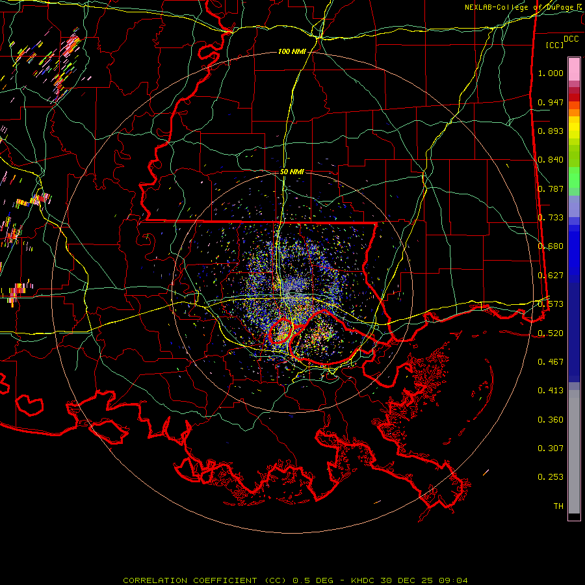This screenshot has width=585, height=585.
Task: Click the 0.520 scale value
Action: pos(551,333)
